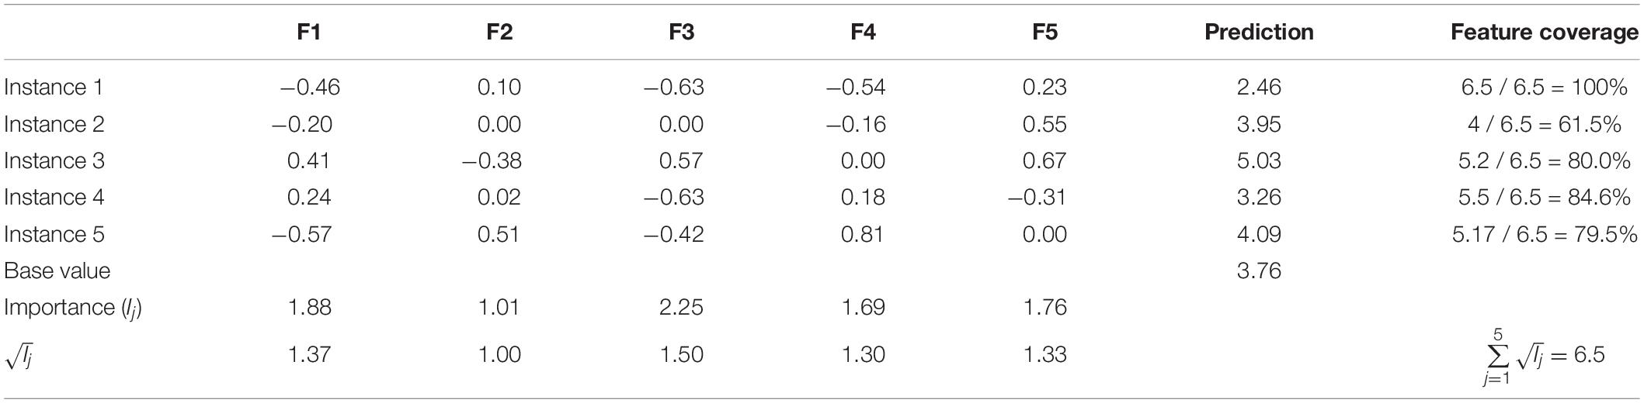This screenshot has height=403, width=1644.
Task: Select the Importance row label
Action: coord(72,308)
